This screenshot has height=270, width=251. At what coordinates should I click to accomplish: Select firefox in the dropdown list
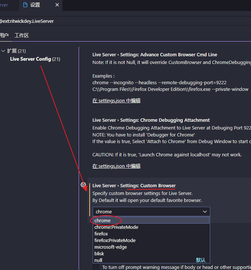pos(101,234)
